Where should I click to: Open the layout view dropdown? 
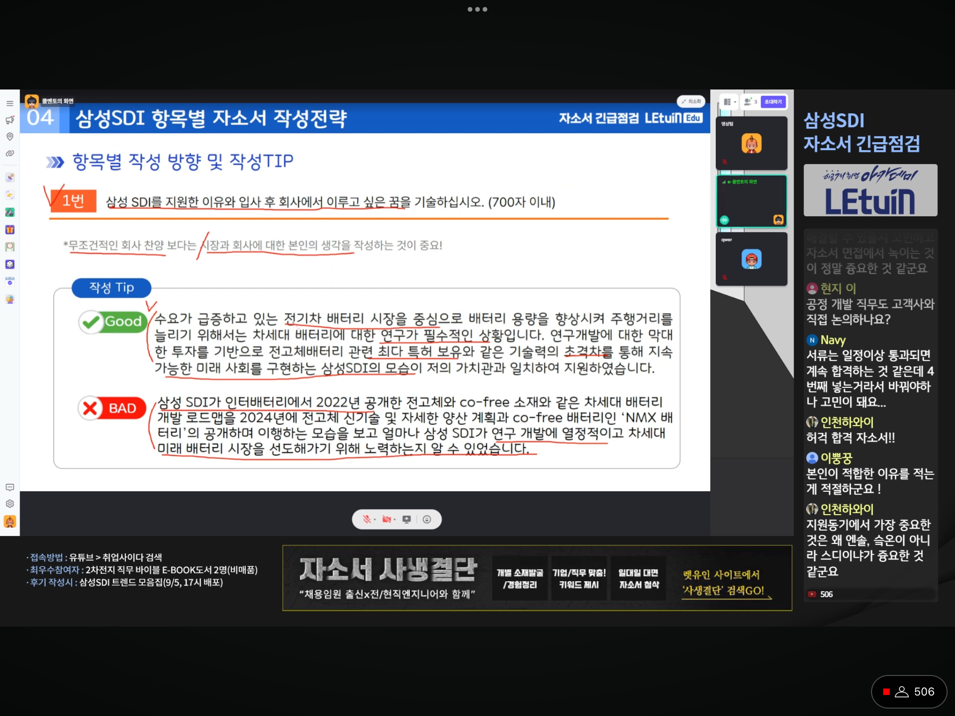point(730,102)
